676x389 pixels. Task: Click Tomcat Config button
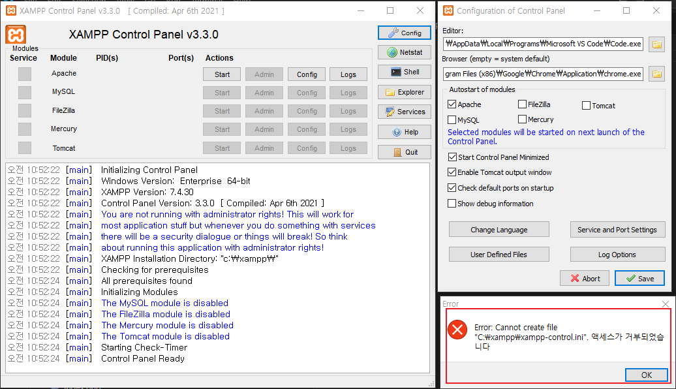point(307,148)
